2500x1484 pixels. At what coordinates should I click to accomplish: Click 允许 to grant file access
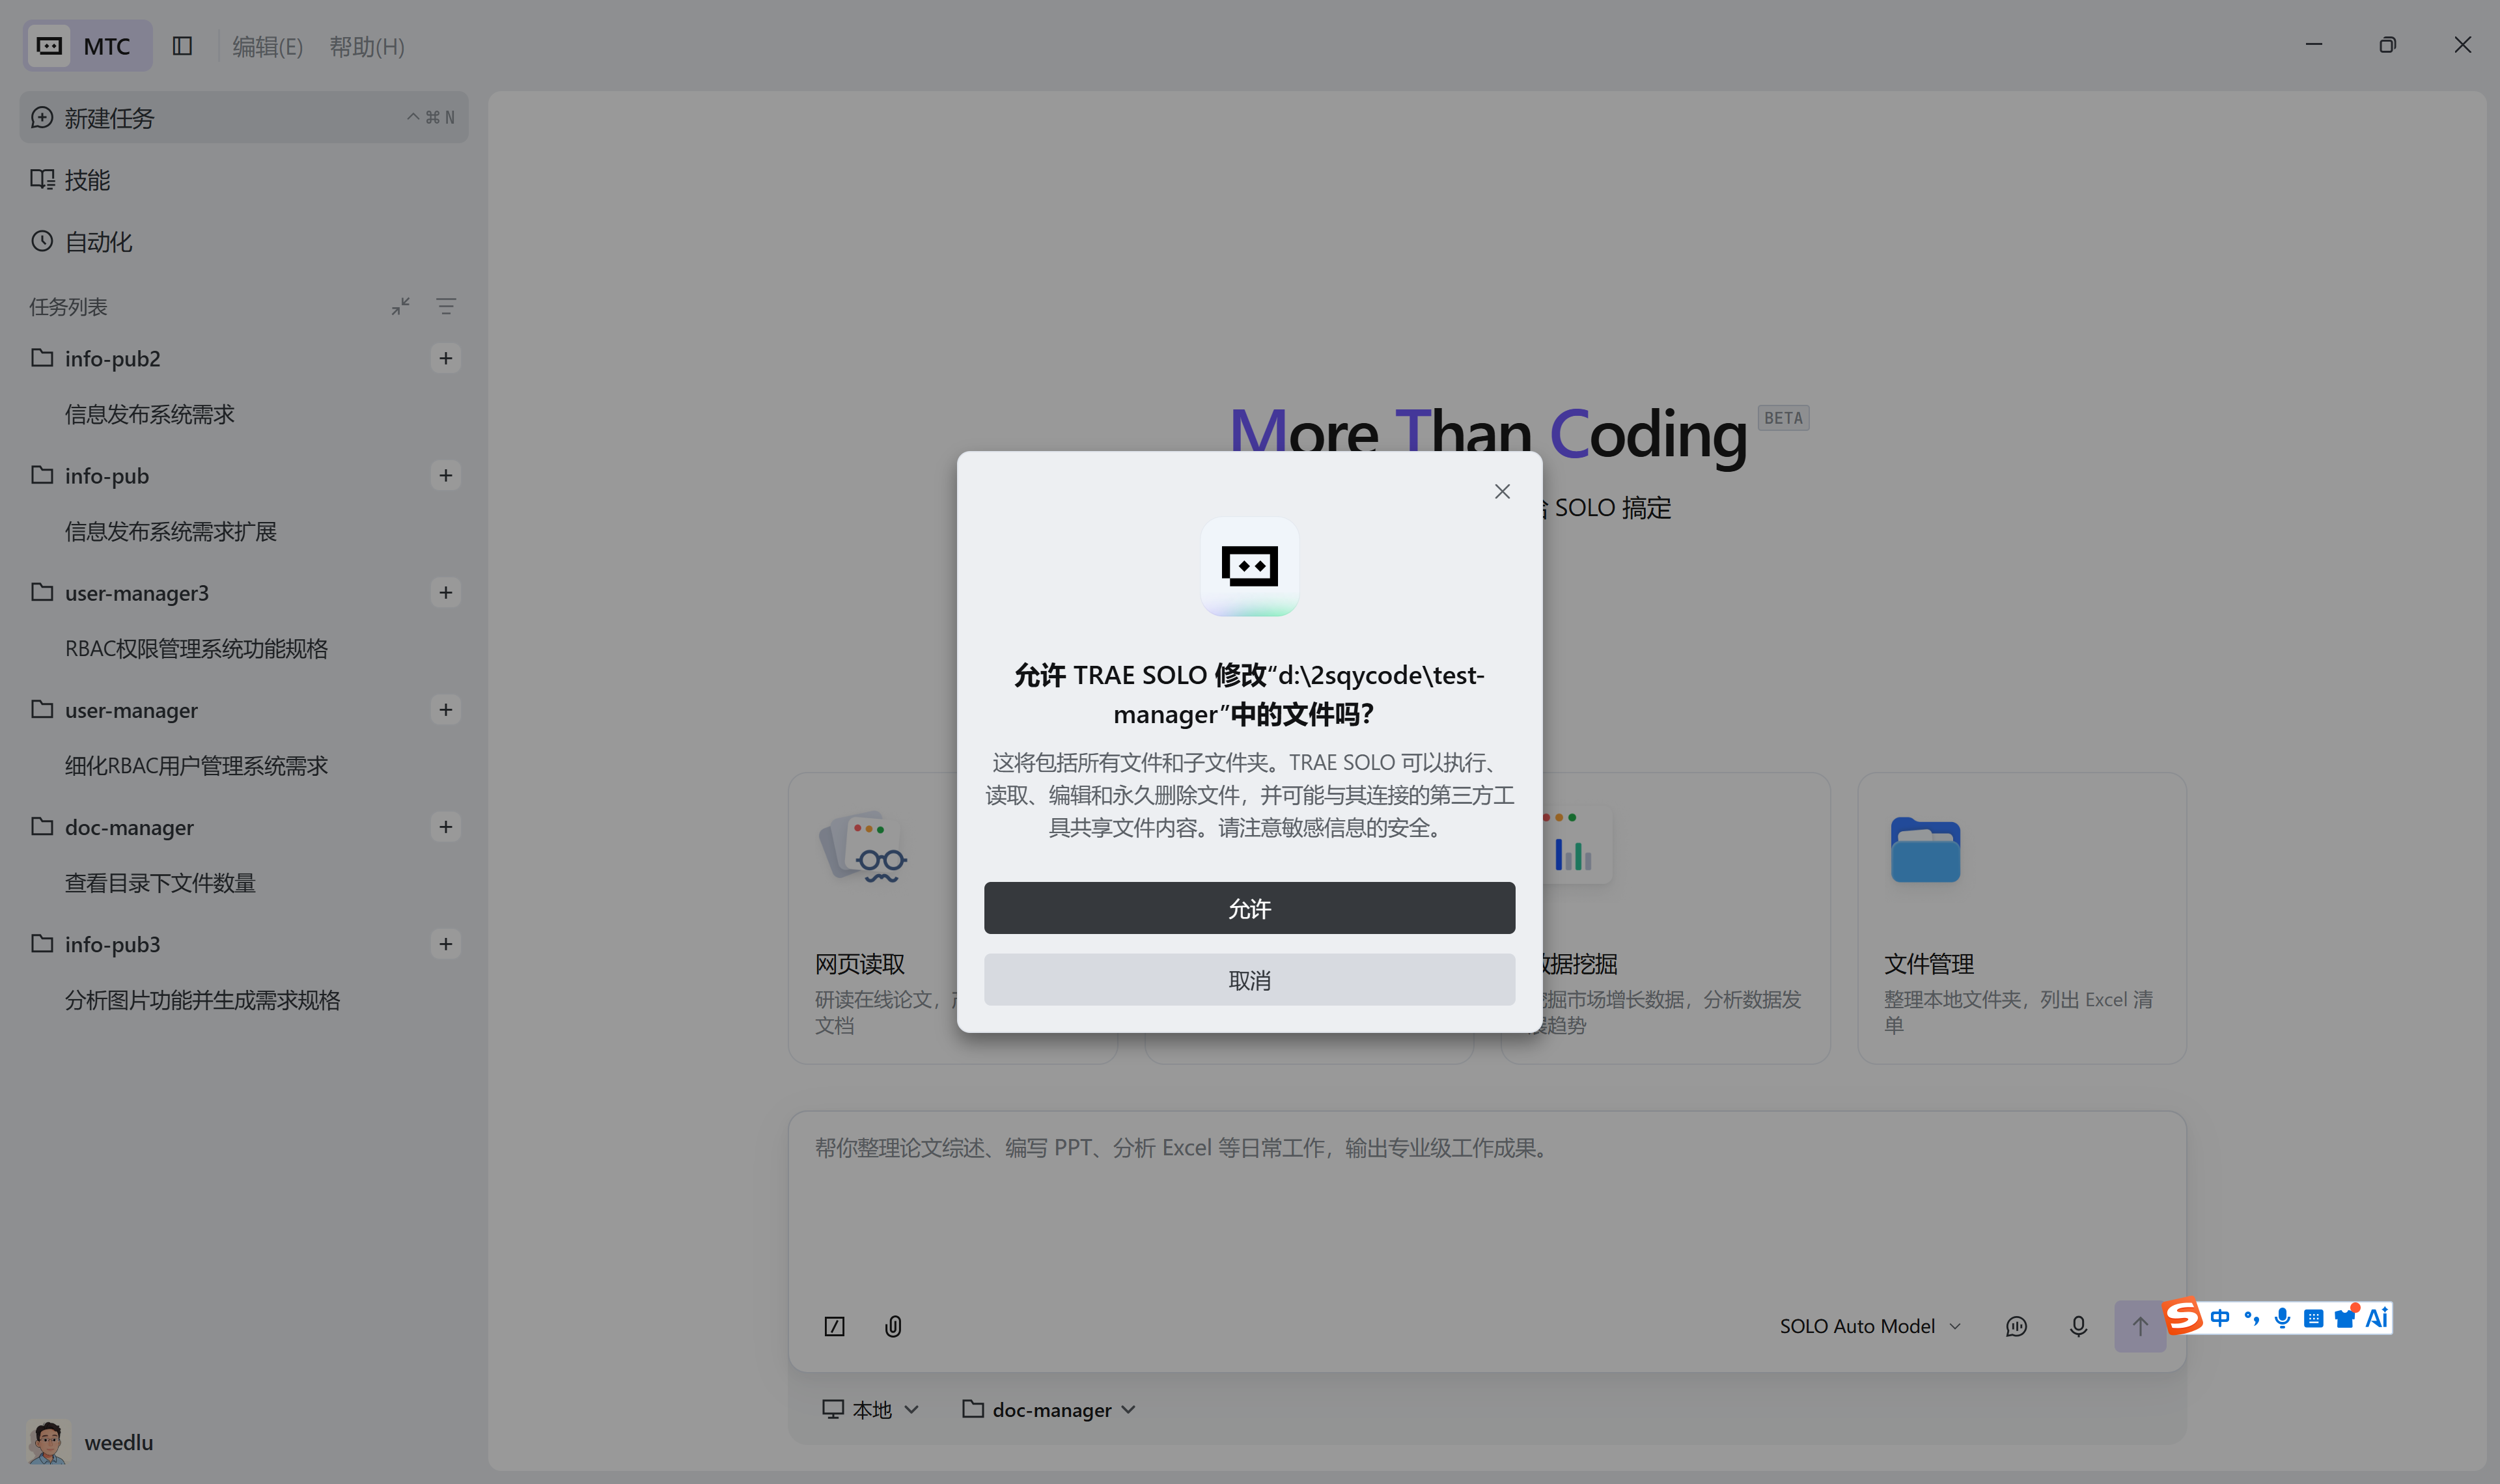click(x=1249, y=908)
